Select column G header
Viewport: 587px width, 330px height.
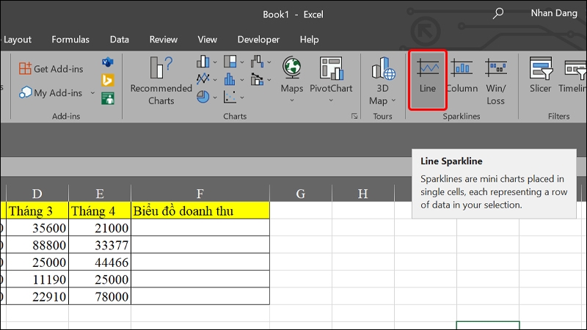coord(301,194)
